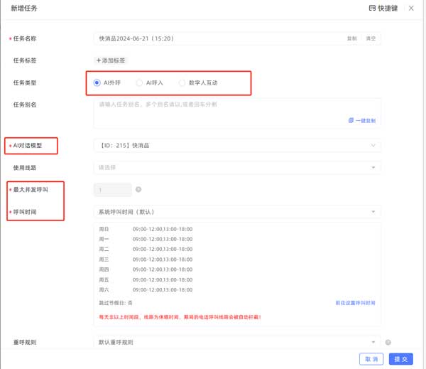The width and height of the screenshot is (426, 369).
Task: Click 清空 to clear task name
Action: (x=371, y=38)
